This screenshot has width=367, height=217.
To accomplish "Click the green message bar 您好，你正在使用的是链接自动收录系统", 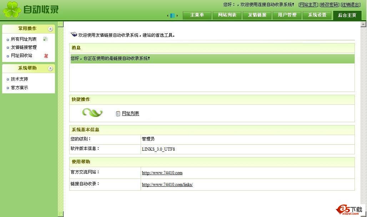I will click(x=212, y=59).
